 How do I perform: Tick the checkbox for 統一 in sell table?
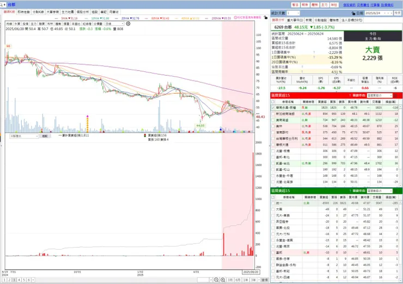273,203
